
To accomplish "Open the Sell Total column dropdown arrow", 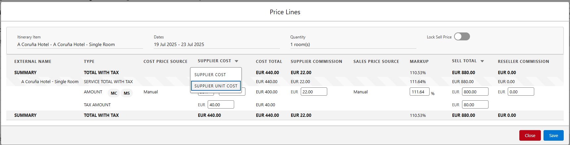I will (x=482, y=61).
